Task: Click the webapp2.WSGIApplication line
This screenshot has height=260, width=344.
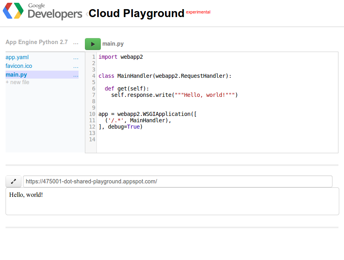Action: (x=148, y=114)
